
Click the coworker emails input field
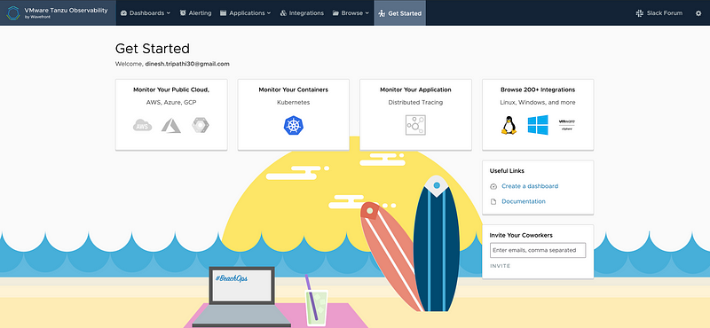(538, 250)
